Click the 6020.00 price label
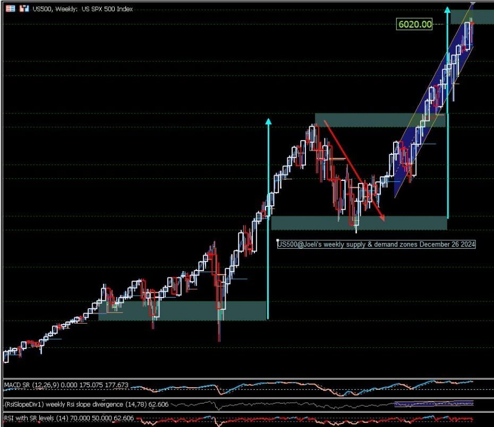This screenshot has width=494, height=427. (x=414, y=24)
